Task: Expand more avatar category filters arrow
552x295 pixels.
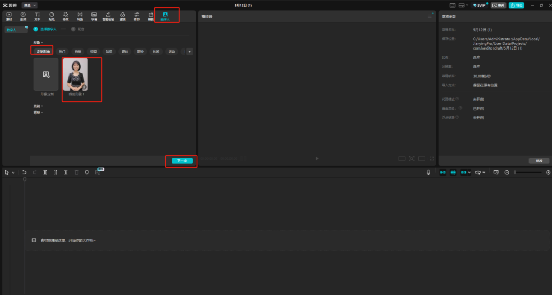Action: 189,52
